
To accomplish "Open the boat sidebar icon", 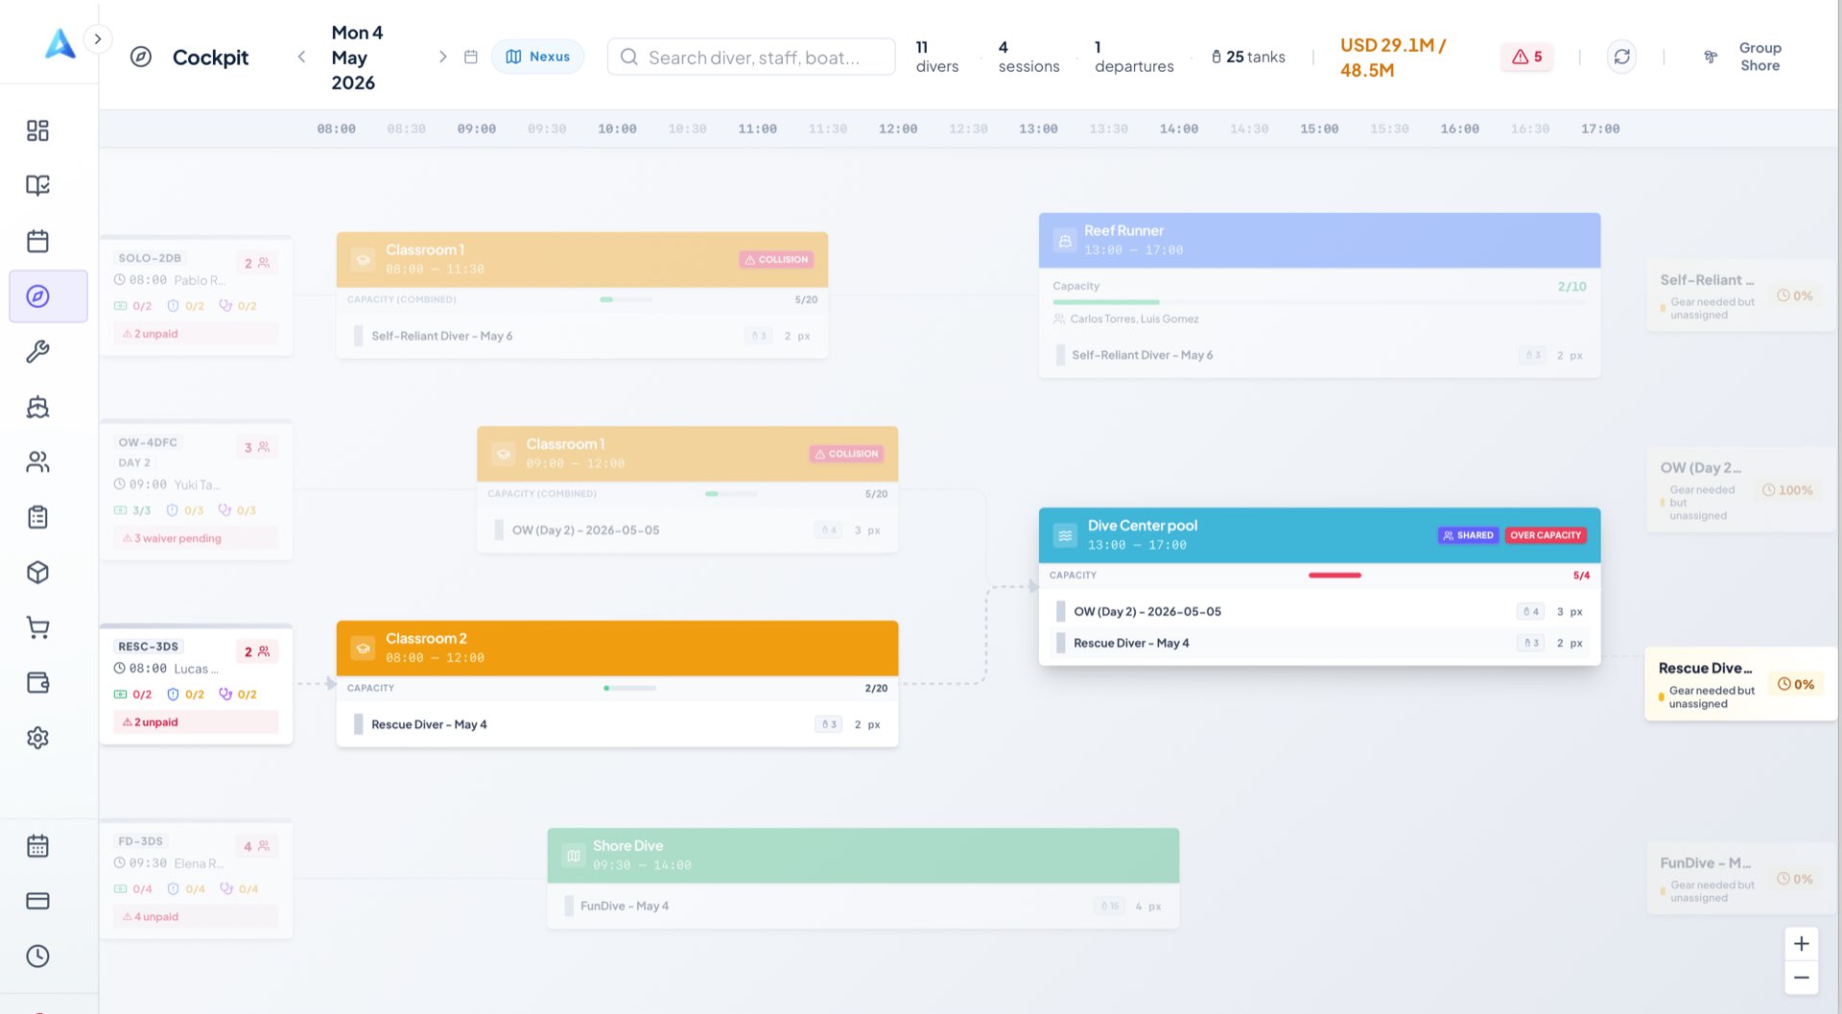I will tap(37, 407).
